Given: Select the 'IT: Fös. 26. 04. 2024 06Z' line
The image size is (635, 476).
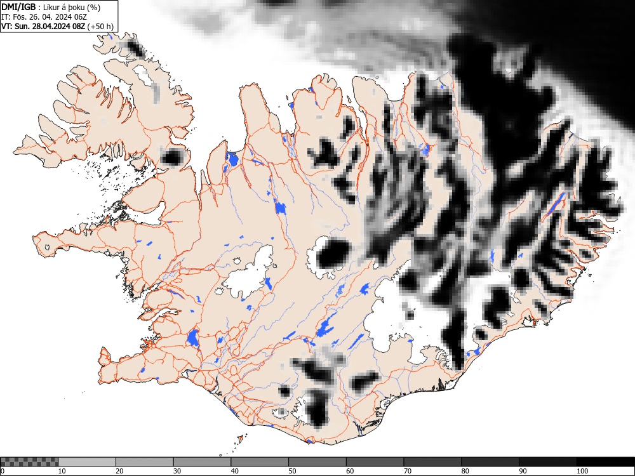Looking at the screenshot, I should (44, 17).
